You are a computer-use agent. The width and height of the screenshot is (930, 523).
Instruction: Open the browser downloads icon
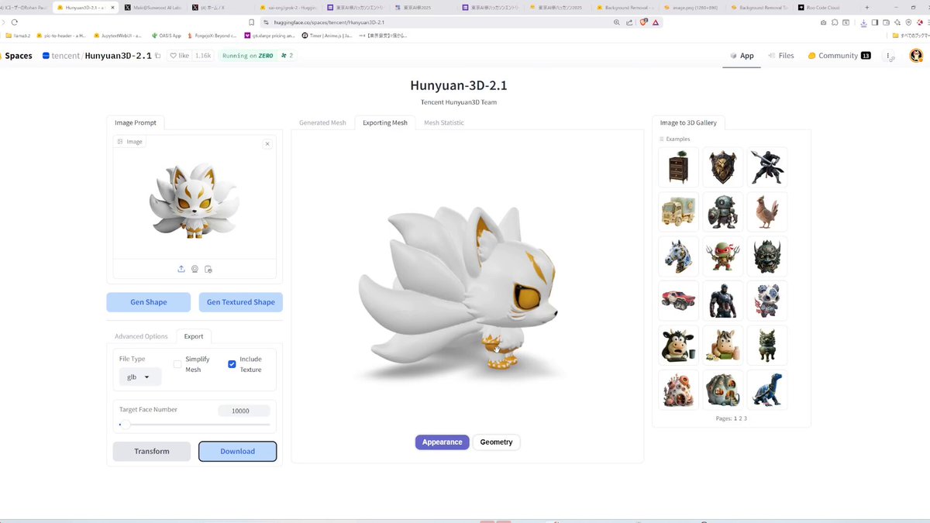[x=863, y=22]
